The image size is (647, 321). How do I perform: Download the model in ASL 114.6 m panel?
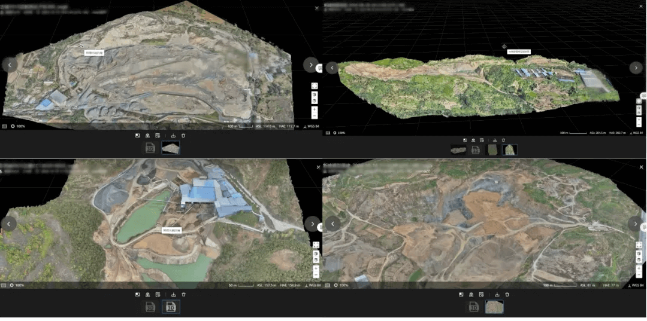(173, 136)
